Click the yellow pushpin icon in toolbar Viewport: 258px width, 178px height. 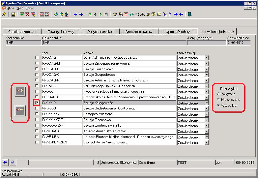4,14
